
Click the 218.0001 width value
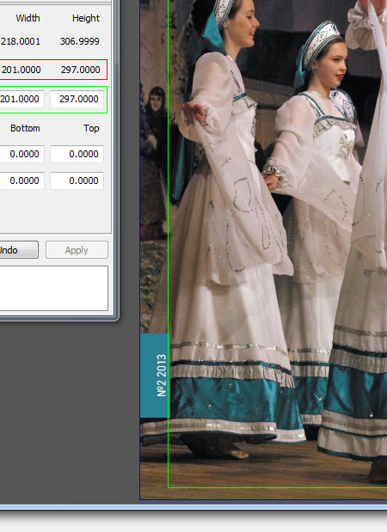tap(21, 41)
